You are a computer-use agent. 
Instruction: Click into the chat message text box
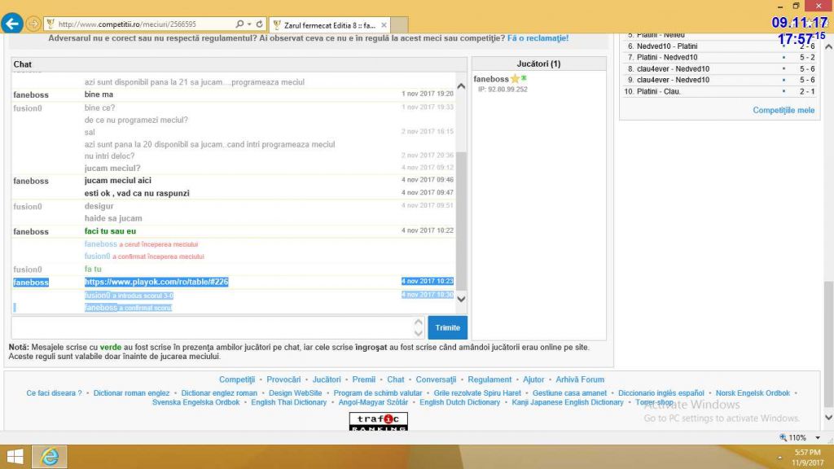coord(212,327)
